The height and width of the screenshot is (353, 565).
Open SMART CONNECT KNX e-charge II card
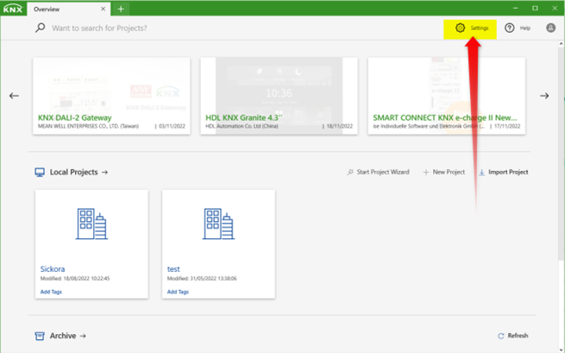coord(447,96)
